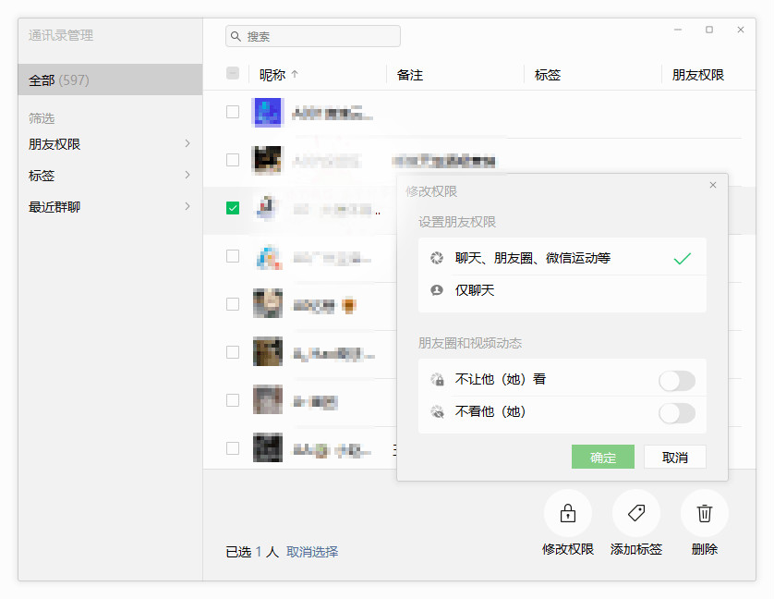Enable the 不看他（她） switch

tap(676, 412)
